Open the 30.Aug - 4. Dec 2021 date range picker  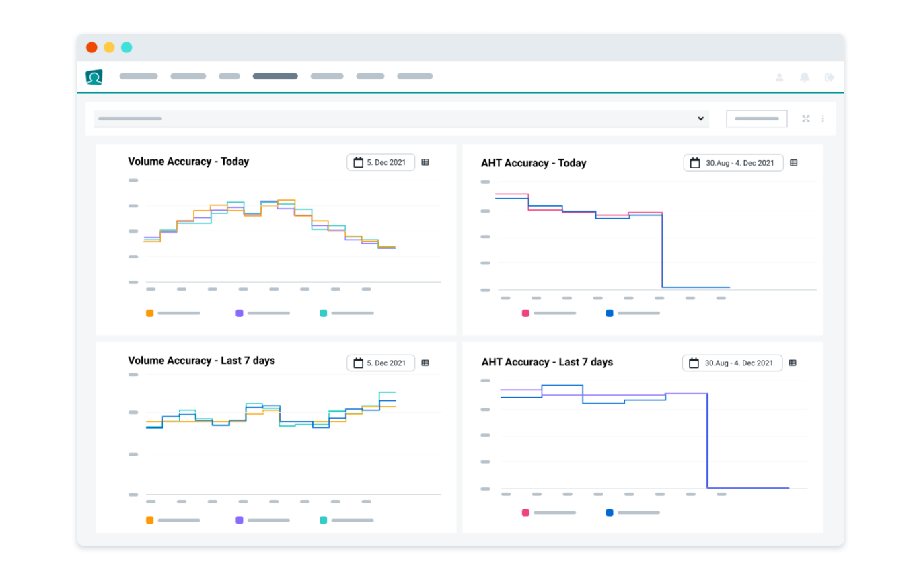pos(733,162)
